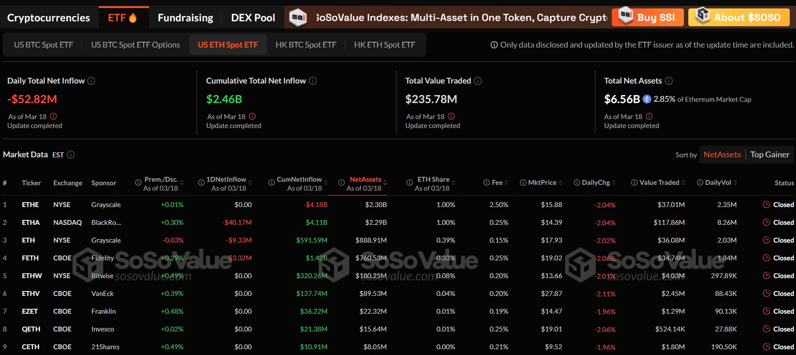The height and width of the screenshot is (355, 796).
Task: Click info icon before MktPrice column header
Action: tap(523, 183)
